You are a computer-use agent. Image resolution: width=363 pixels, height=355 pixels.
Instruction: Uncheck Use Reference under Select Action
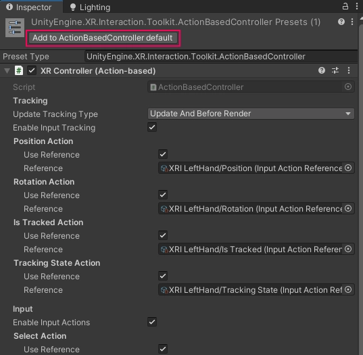(x=163, y=349)
